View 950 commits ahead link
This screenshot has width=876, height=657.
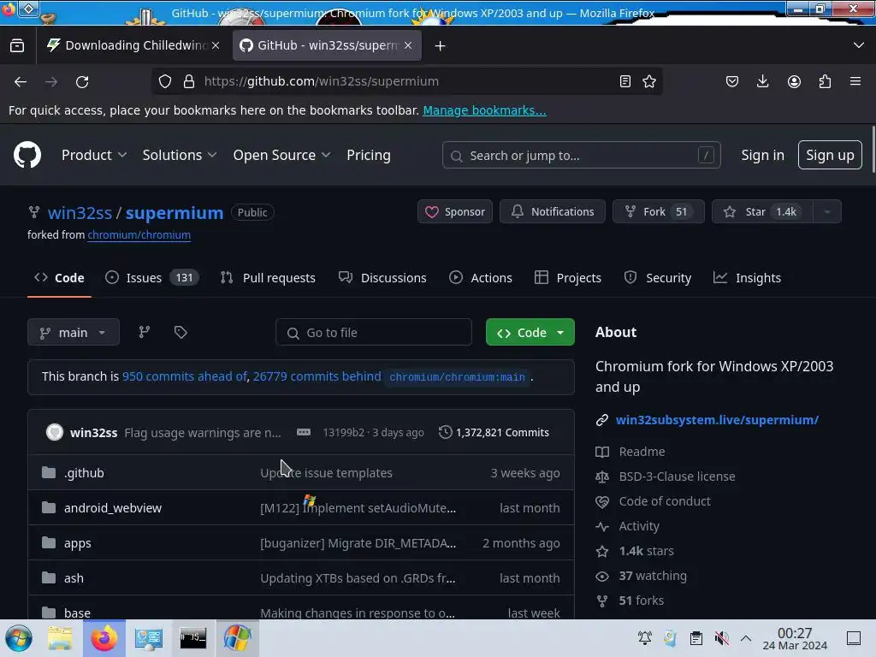185,376
